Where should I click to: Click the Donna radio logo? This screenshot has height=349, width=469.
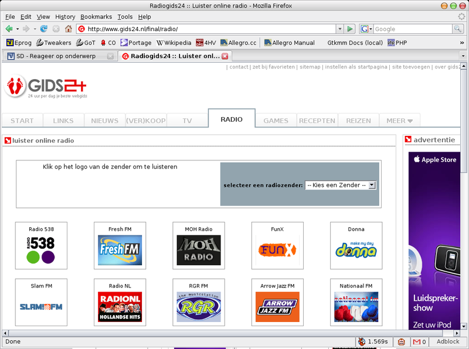point(356,250)
